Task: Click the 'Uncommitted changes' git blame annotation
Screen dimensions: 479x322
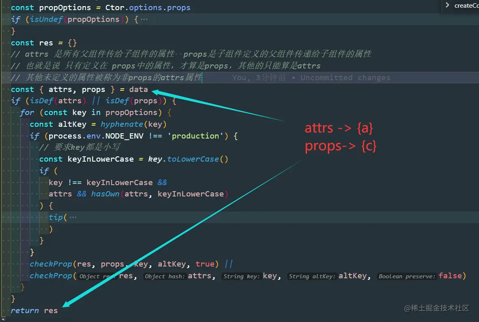Action: click(x=345, y=78)
